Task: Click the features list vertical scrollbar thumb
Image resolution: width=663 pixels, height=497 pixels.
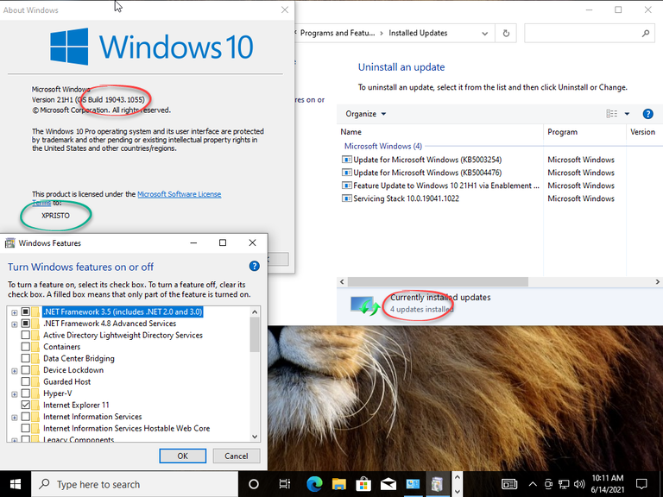Action: click(255, 335)
